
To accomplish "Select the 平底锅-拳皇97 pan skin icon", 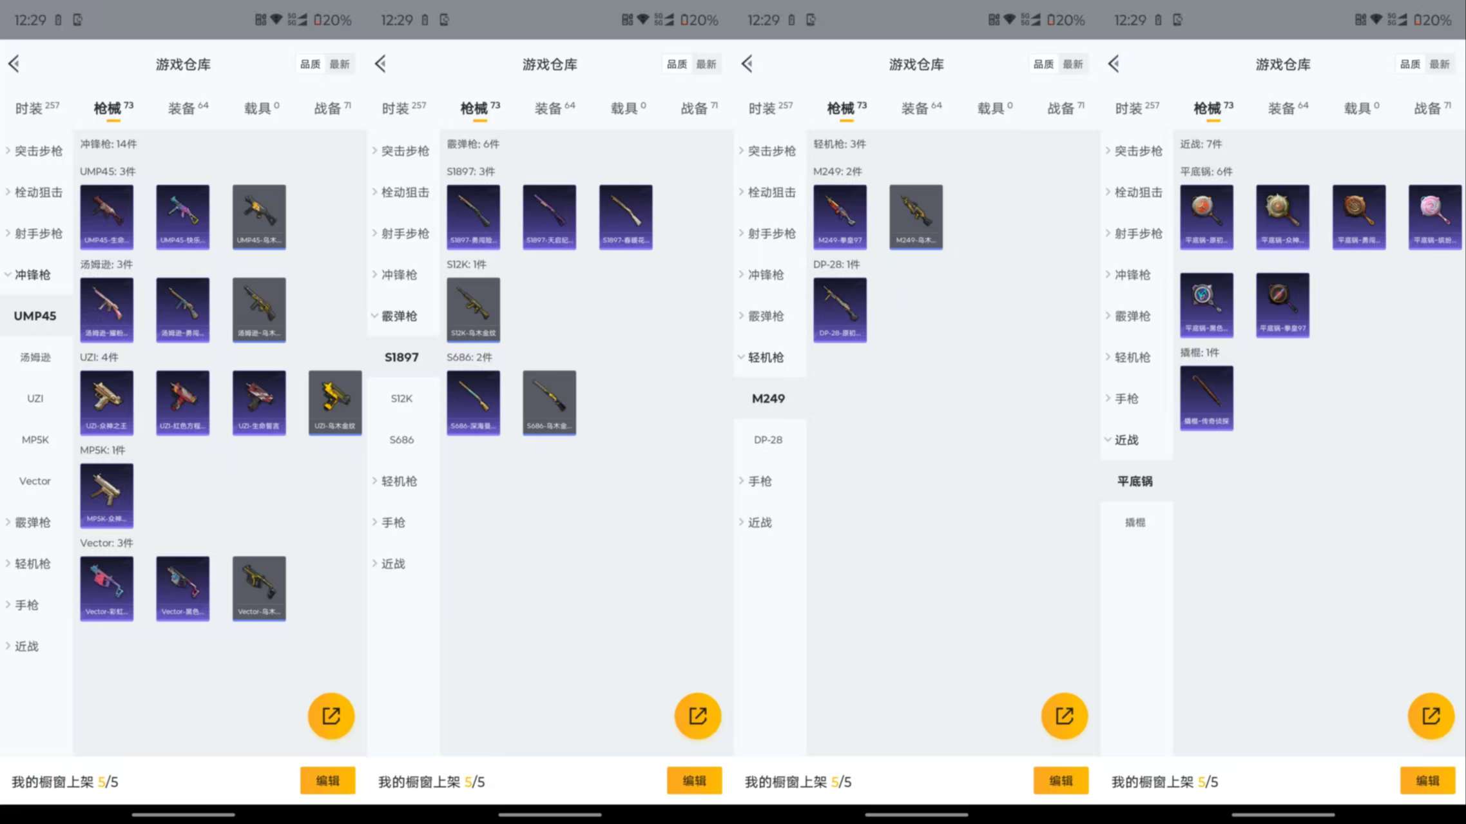I will click(1282, 305).
